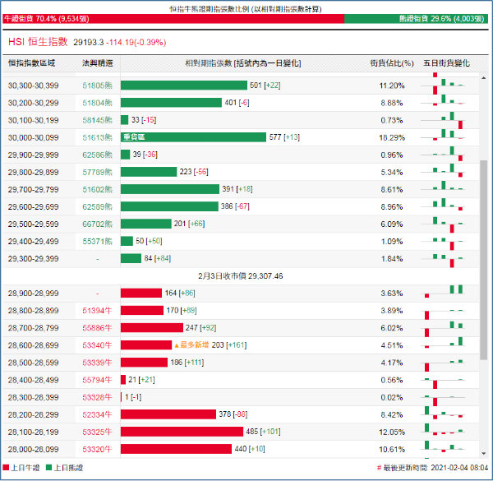The image size is (493, 481).
Task: Click the green 重貨區 bar for 30,000-30,099
Action: (x=193, y=137)
